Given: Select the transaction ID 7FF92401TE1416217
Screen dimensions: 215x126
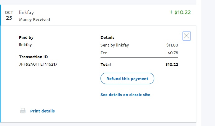Looking at the screenshot, I should pos(38,64).
